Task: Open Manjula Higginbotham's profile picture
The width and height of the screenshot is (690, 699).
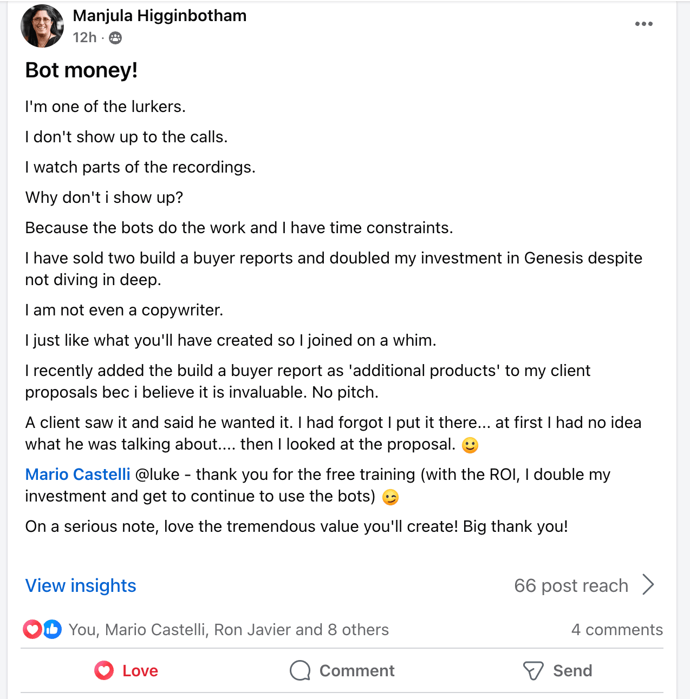Action: click(x=42, y=26)
